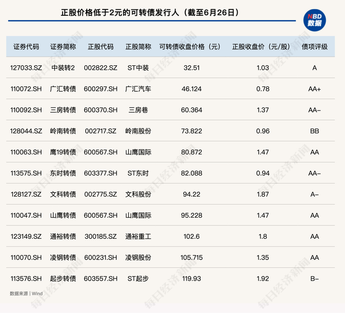Click the 正股代码 column header

coord(101,47)
